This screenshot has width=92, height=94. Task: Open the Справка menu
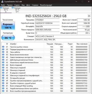[35, 5]
